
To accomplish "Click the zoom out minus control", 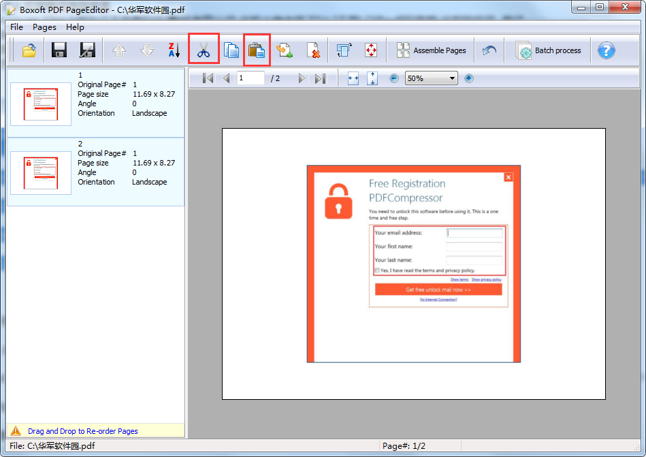I will pyautogui.click(x=393, y=78).
